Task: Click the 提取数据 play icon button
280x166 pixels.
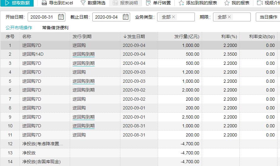Action: click(7, 3)
